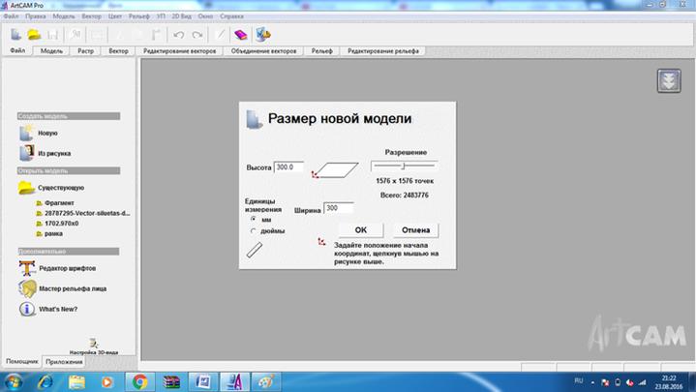Open Paint from taskbar

pos(265,381)
